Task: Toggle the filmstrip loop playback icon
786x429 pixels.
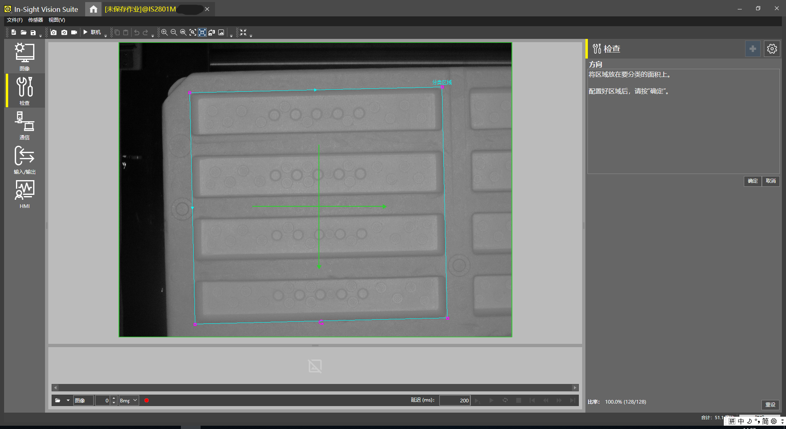Action: coord(505,400)
